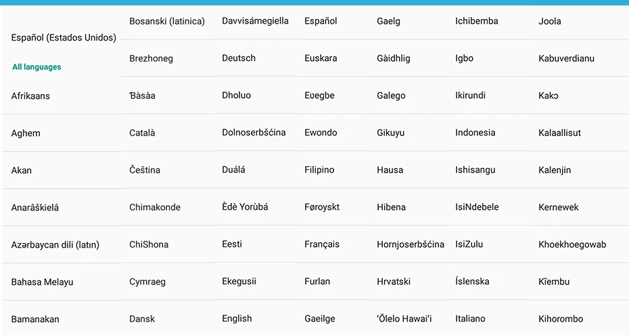Select ʻŌlelo Hawaiʻi language

click(404, 319)
